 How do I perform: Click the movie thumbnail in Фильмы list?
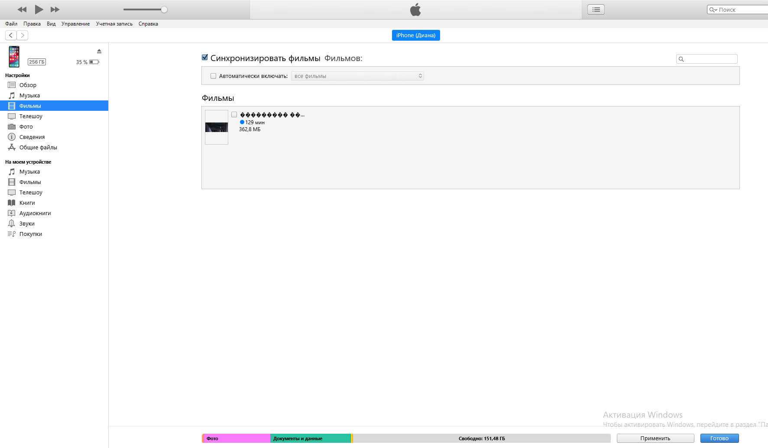pyautogui.click(x=217, y=127)
